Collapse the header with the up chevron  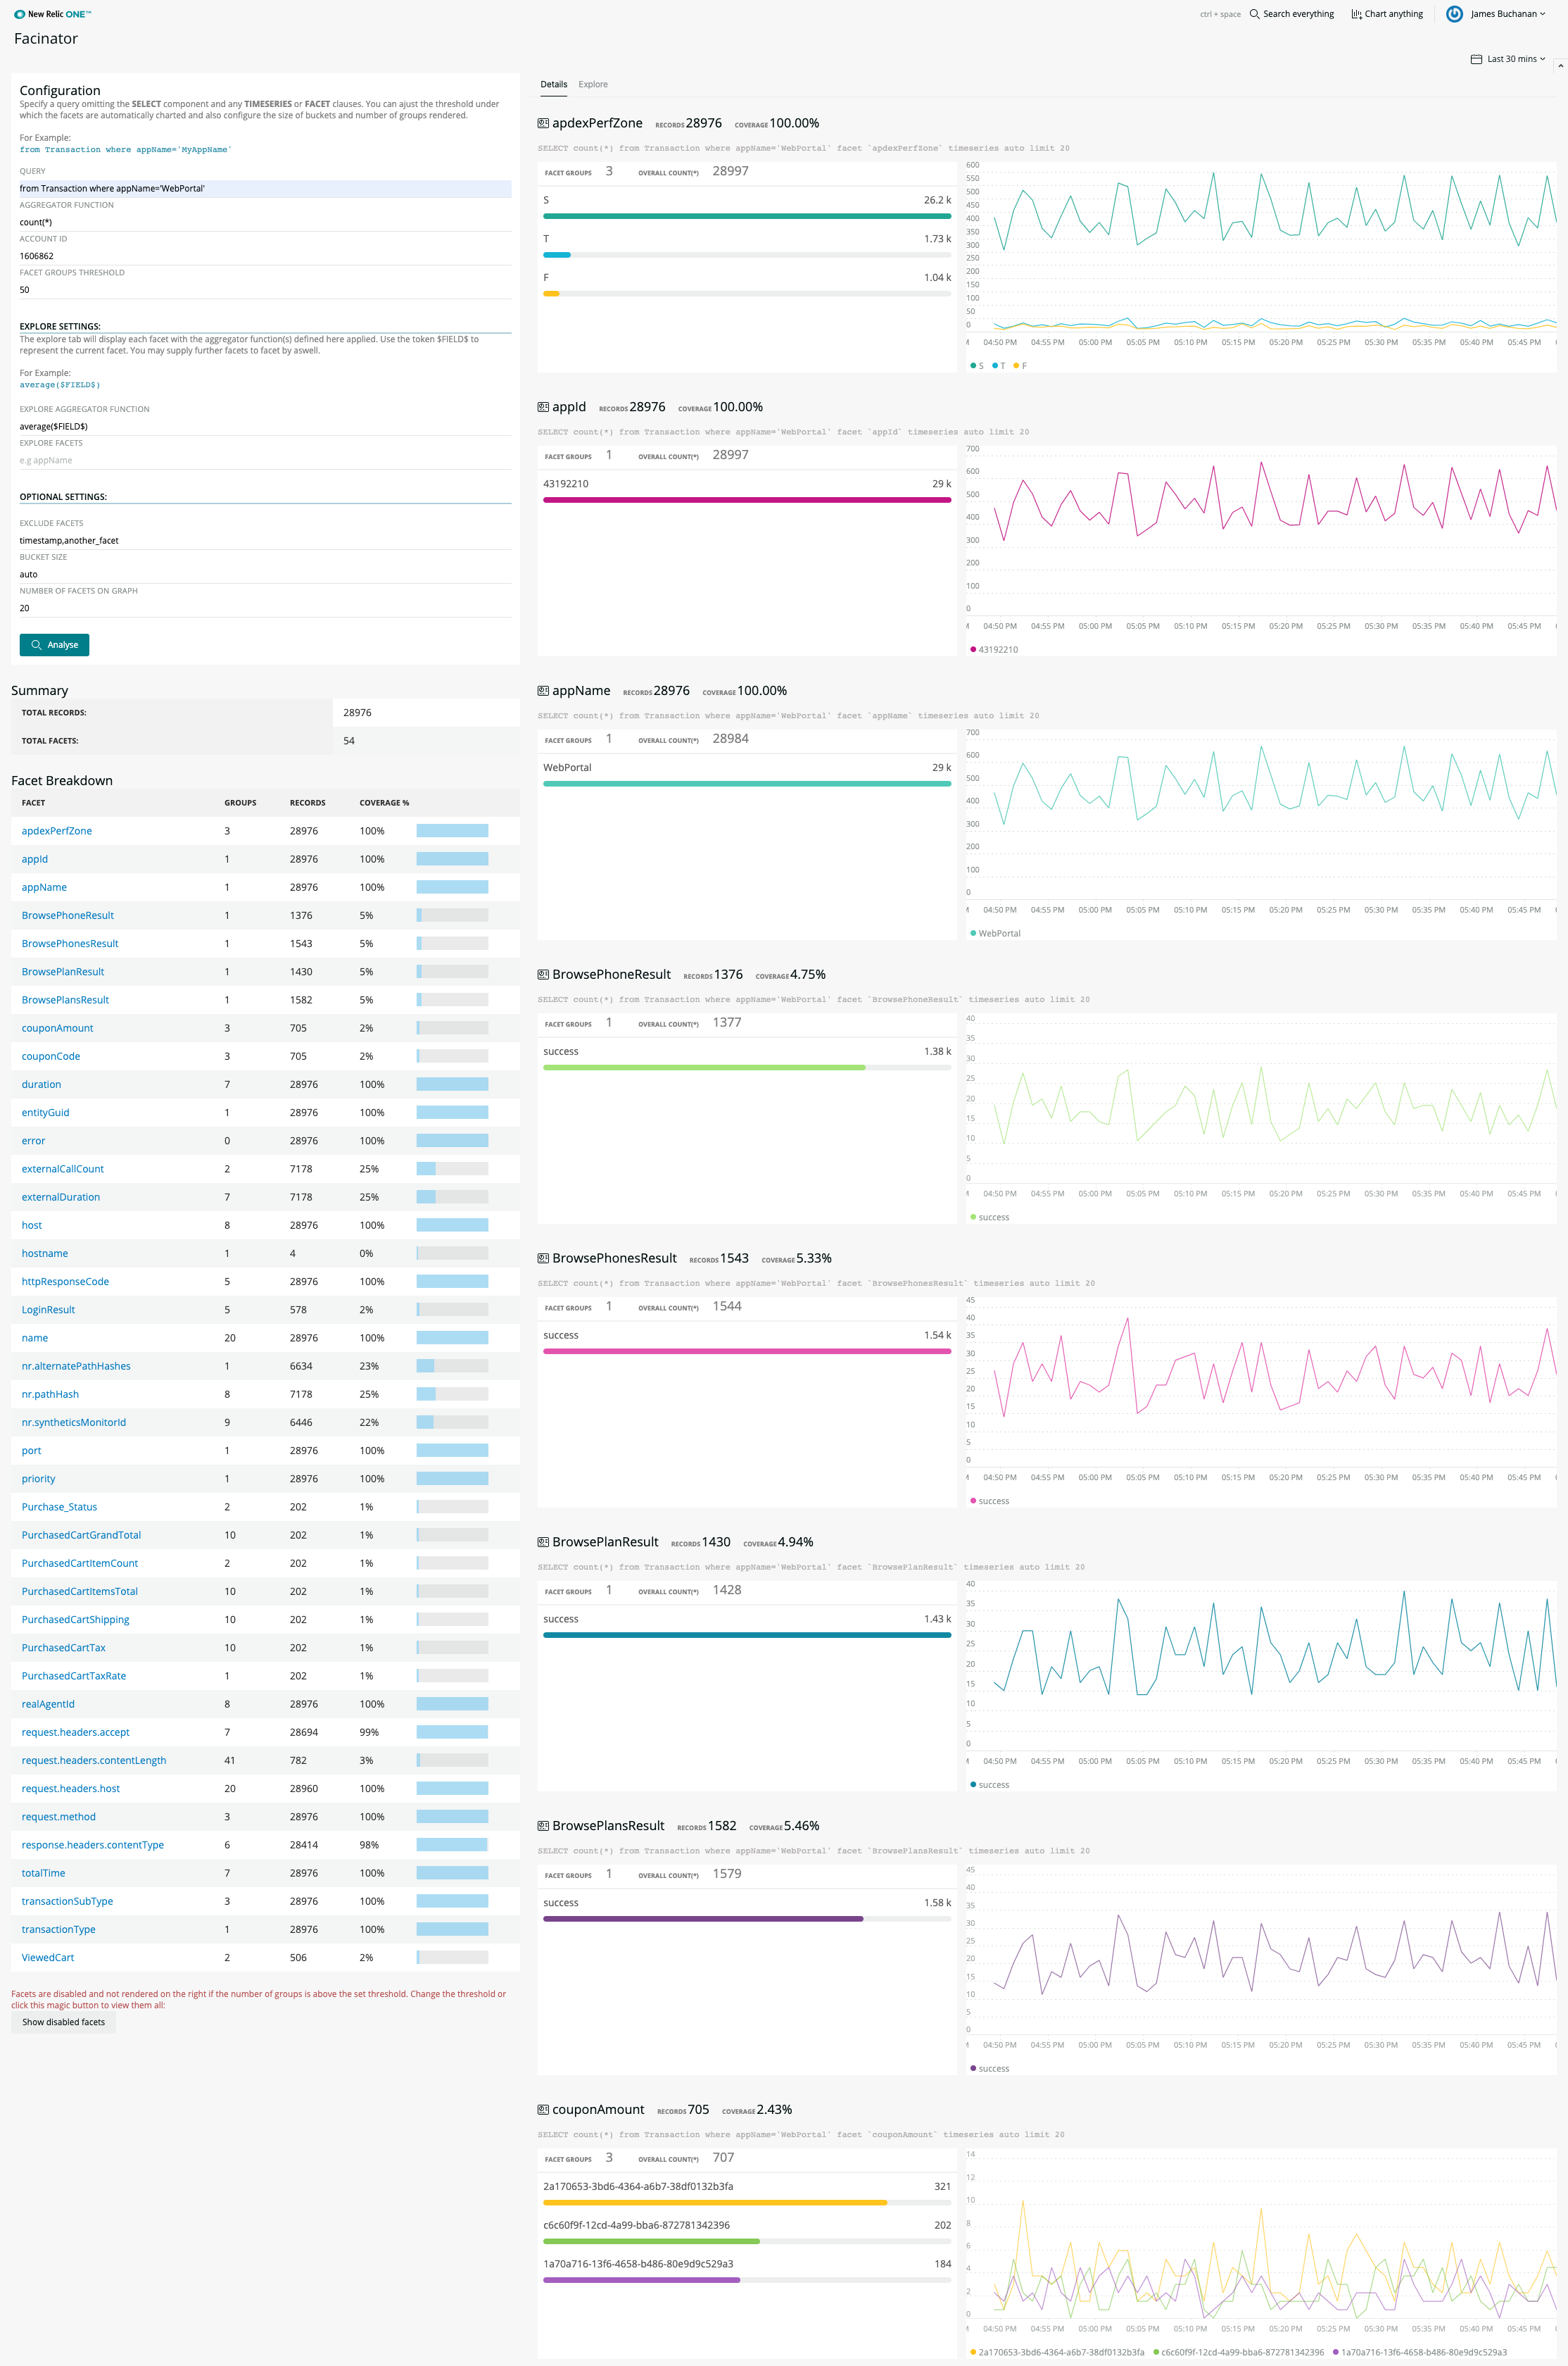point(1560,66)
